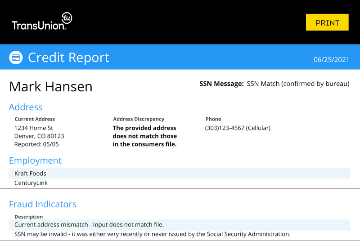Click the Denver, CO 80123 line

39,136
